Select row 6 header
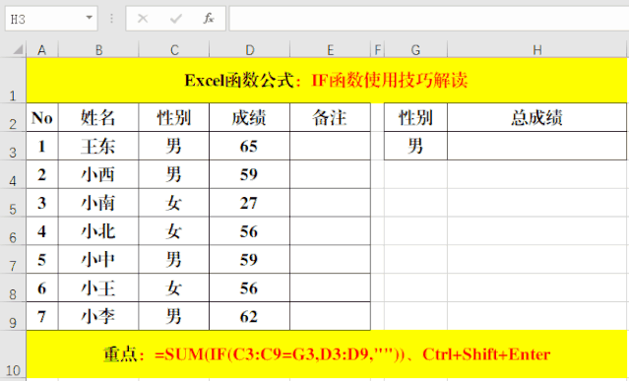This screenshot has width=629, height=381. pyautogui.click(x=13, y=231)
